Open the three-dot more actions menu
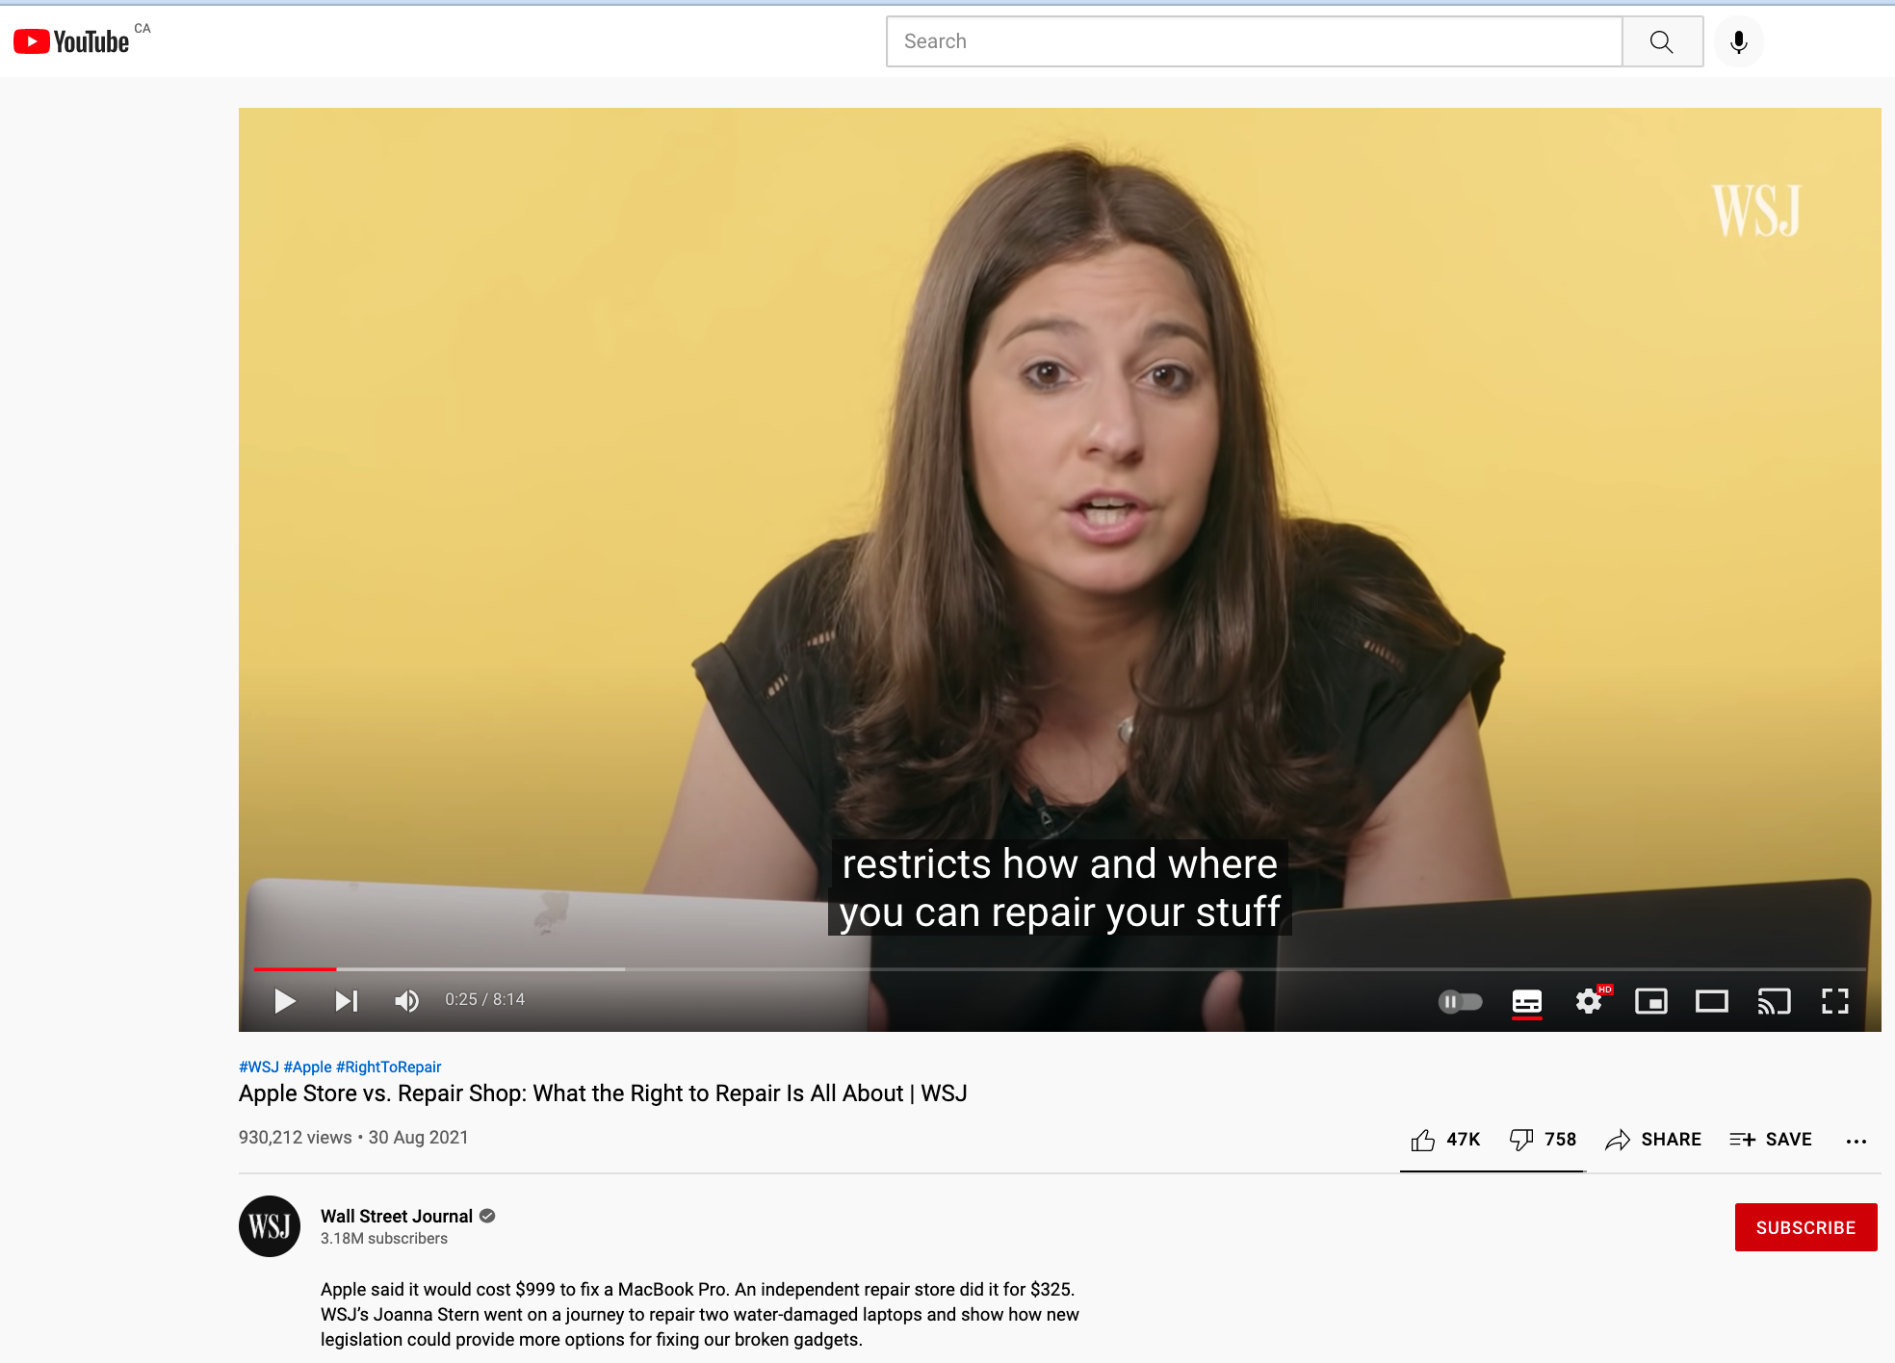Screen dimensions: 1895x1363 (x=1856, y=1141)
